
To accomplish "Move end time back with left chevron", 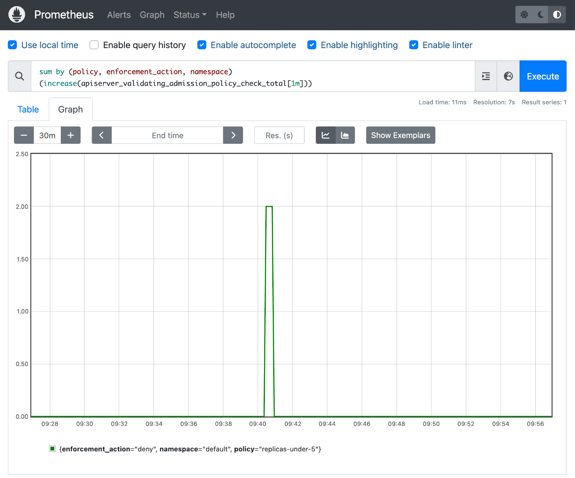I will point(102,135).
